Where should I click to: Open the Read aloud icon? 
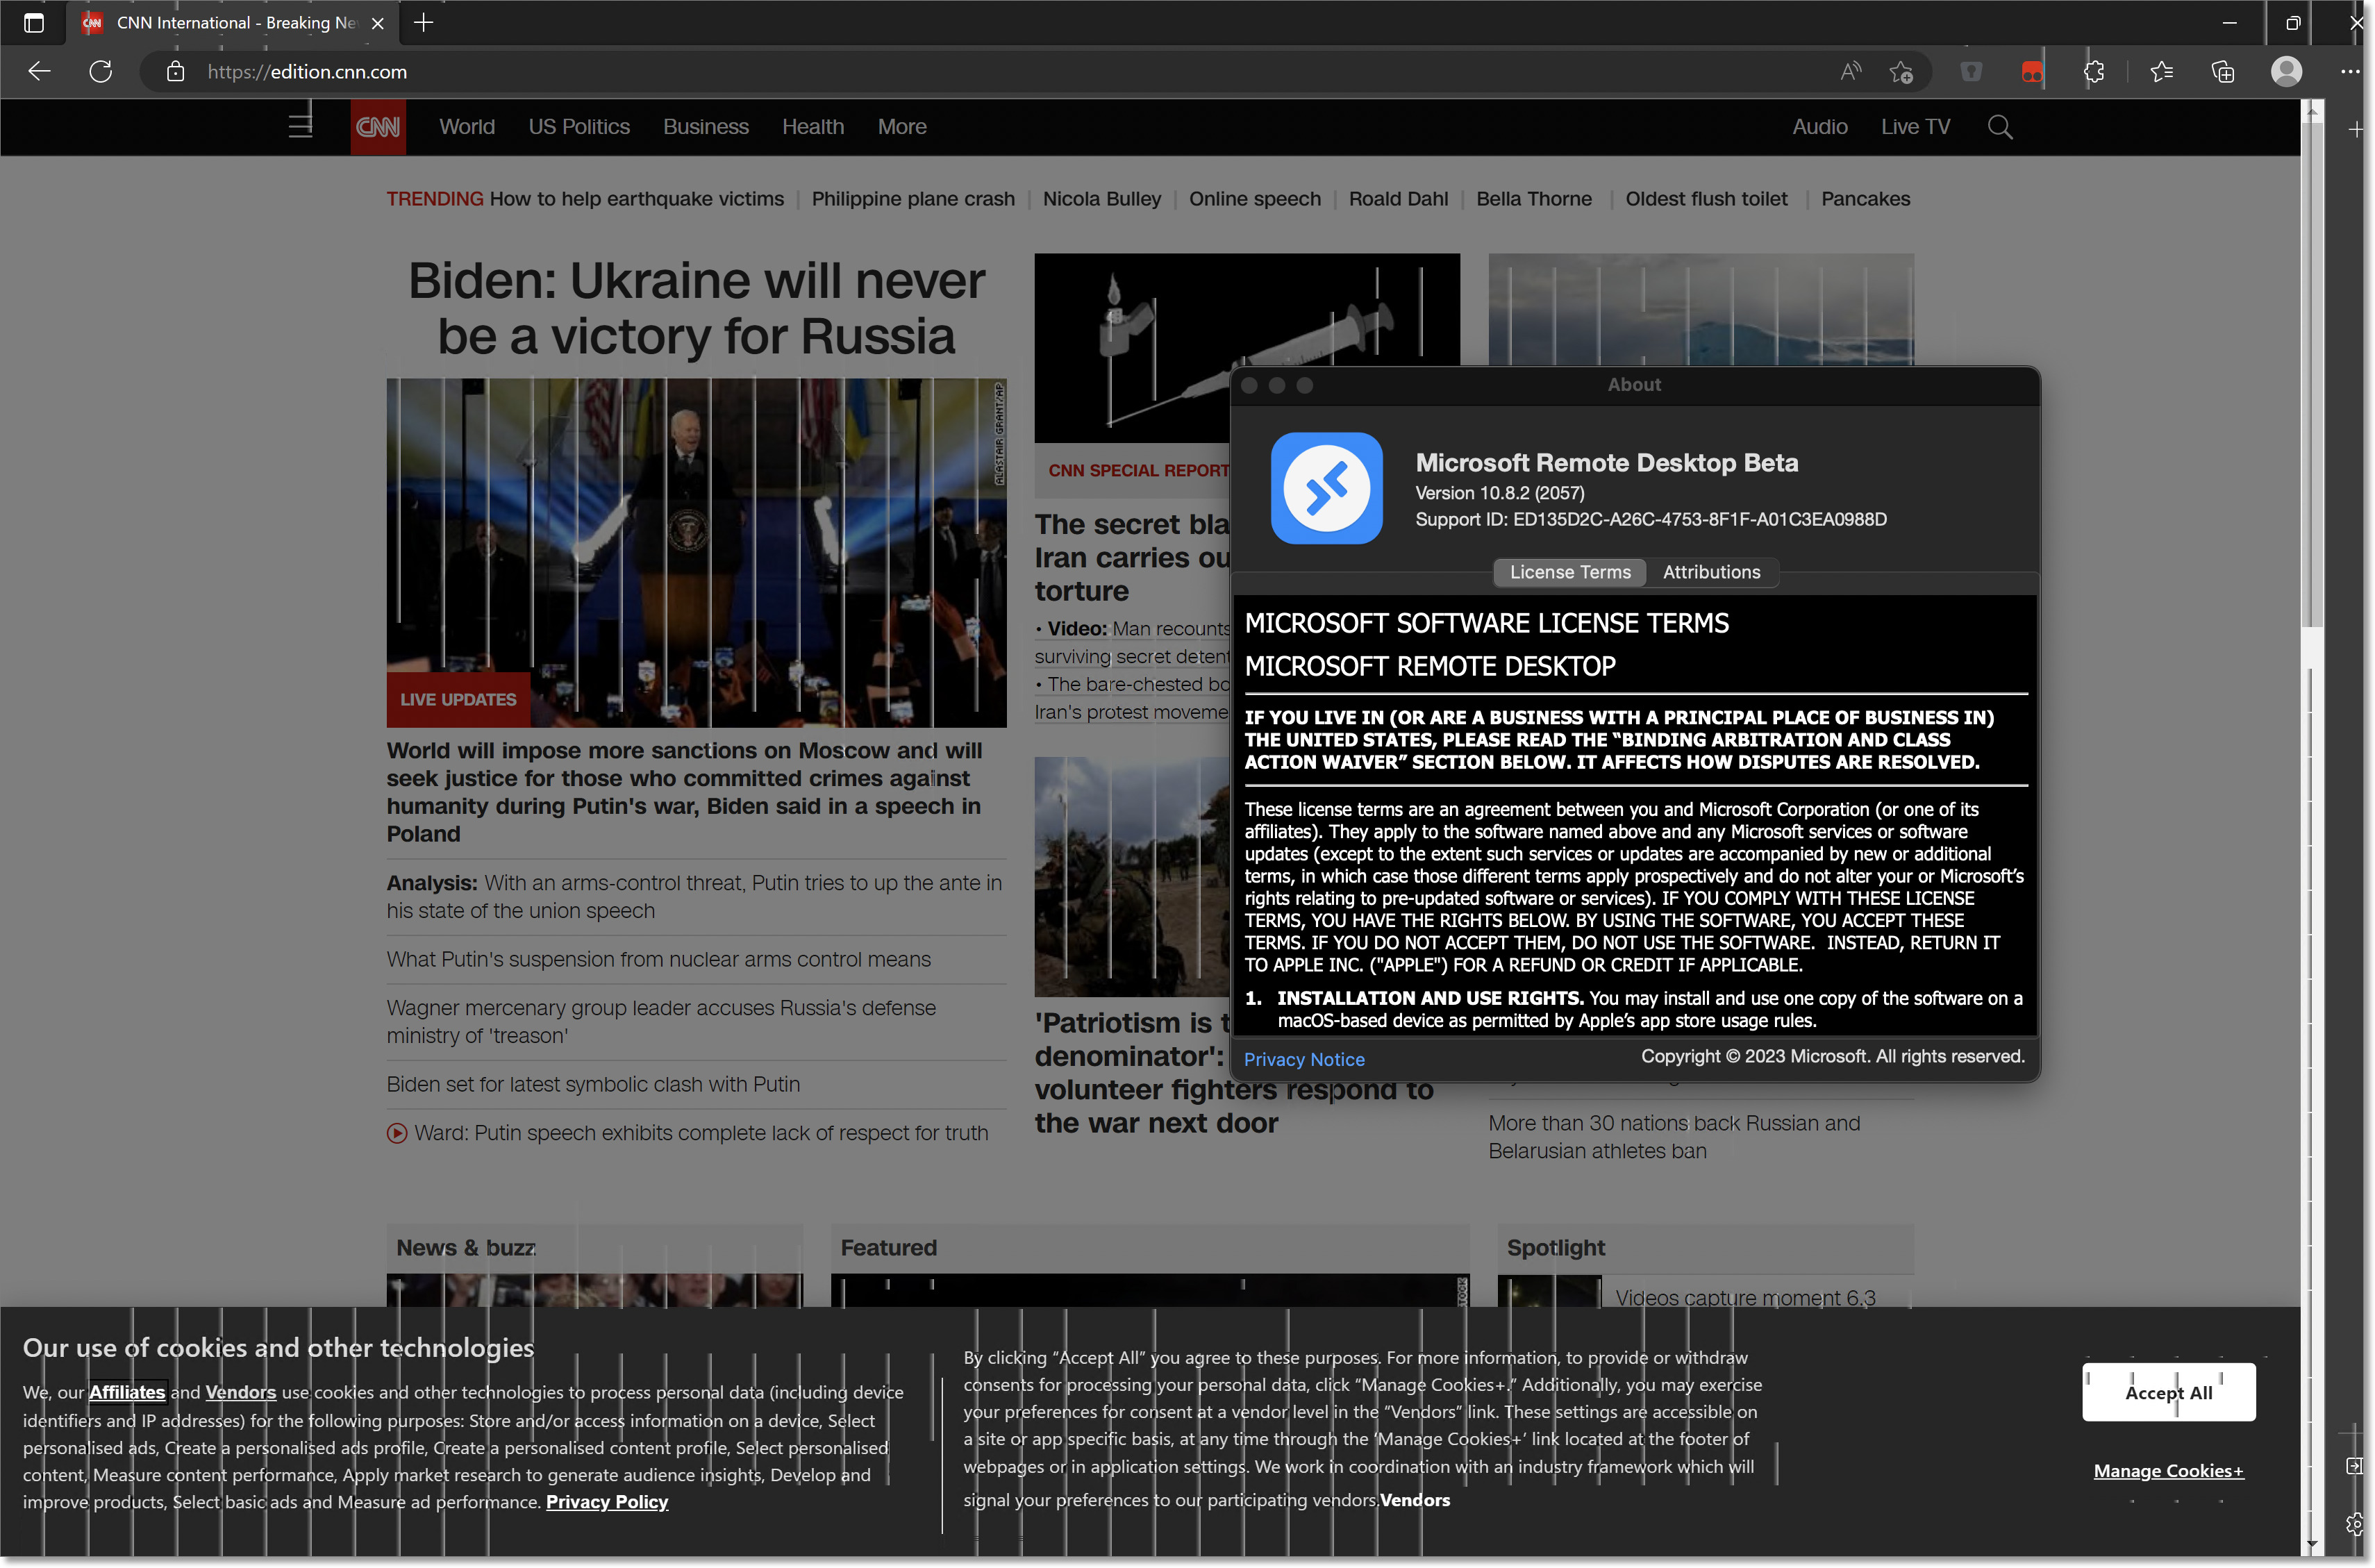(1850, 71)
